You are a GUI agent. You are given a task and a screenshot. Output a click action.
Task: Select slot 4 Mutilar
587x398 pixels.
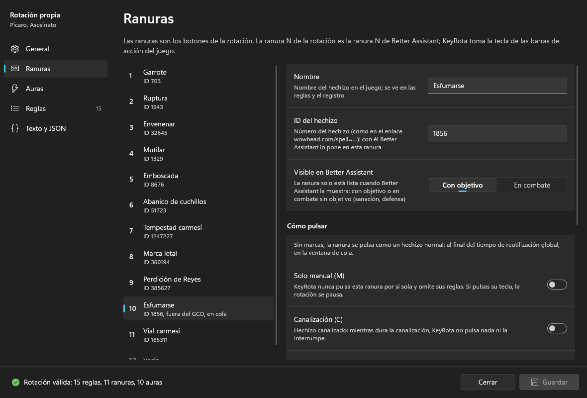199,154
